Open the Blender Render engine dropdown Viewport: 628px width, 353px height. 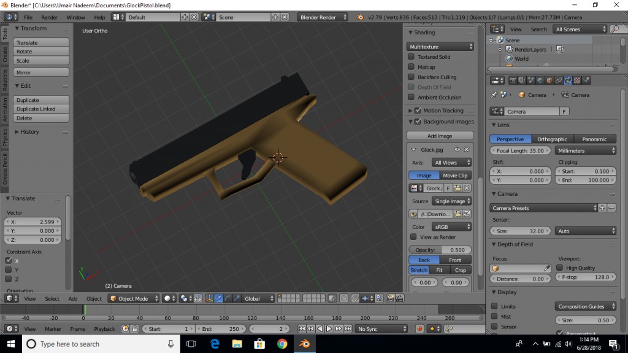pyautogui.click(x=323, y=17)
